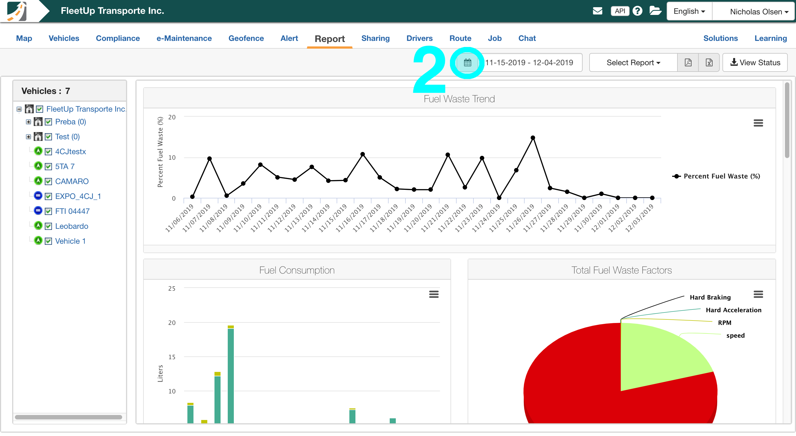
Task: Click the API badge icon
Action: click(620, 11)
